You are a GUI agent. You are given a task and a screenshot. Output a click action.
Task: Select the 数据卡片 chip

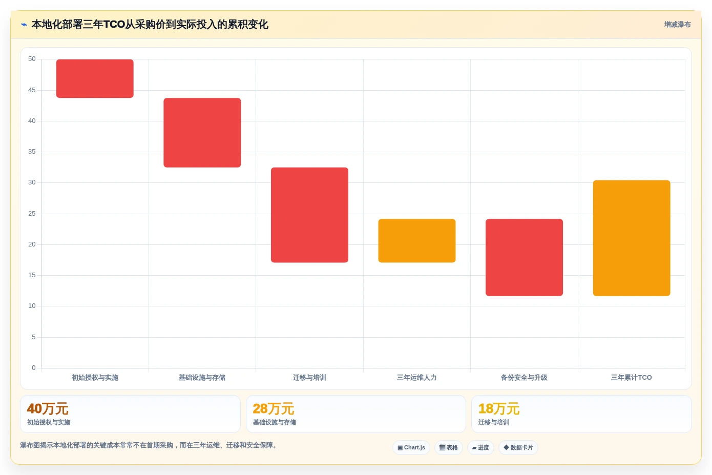point(518,447)
